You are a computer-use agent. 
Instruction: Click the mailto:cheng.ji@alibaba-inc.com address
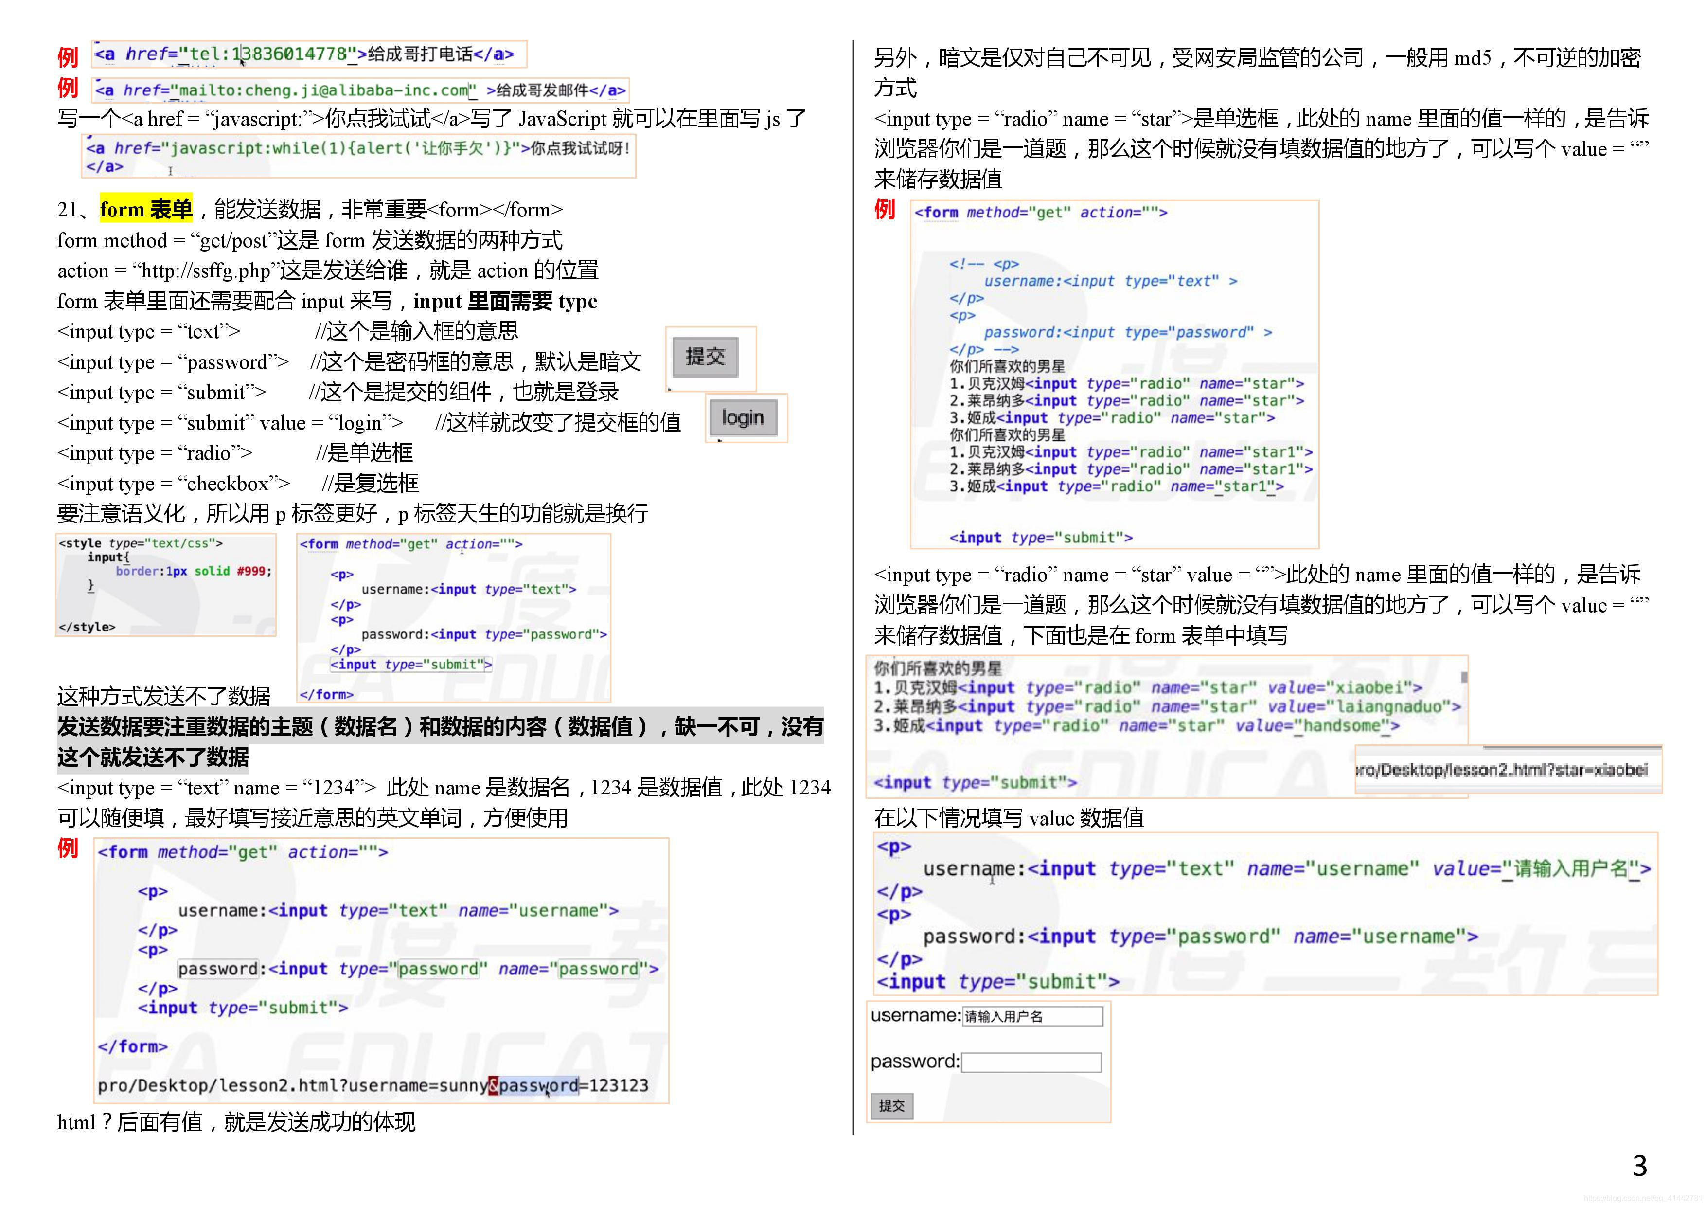tap(324, 90)
